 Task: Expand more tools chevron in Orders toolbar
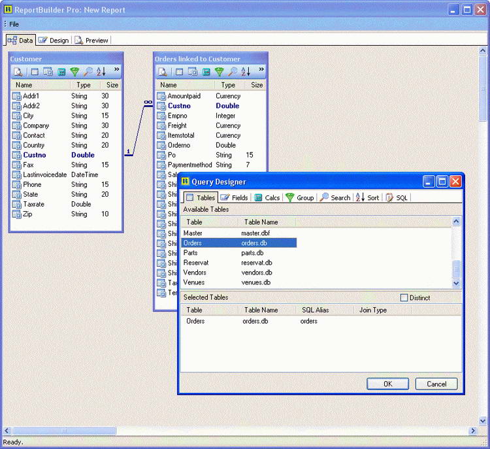(x=261, y=69)
